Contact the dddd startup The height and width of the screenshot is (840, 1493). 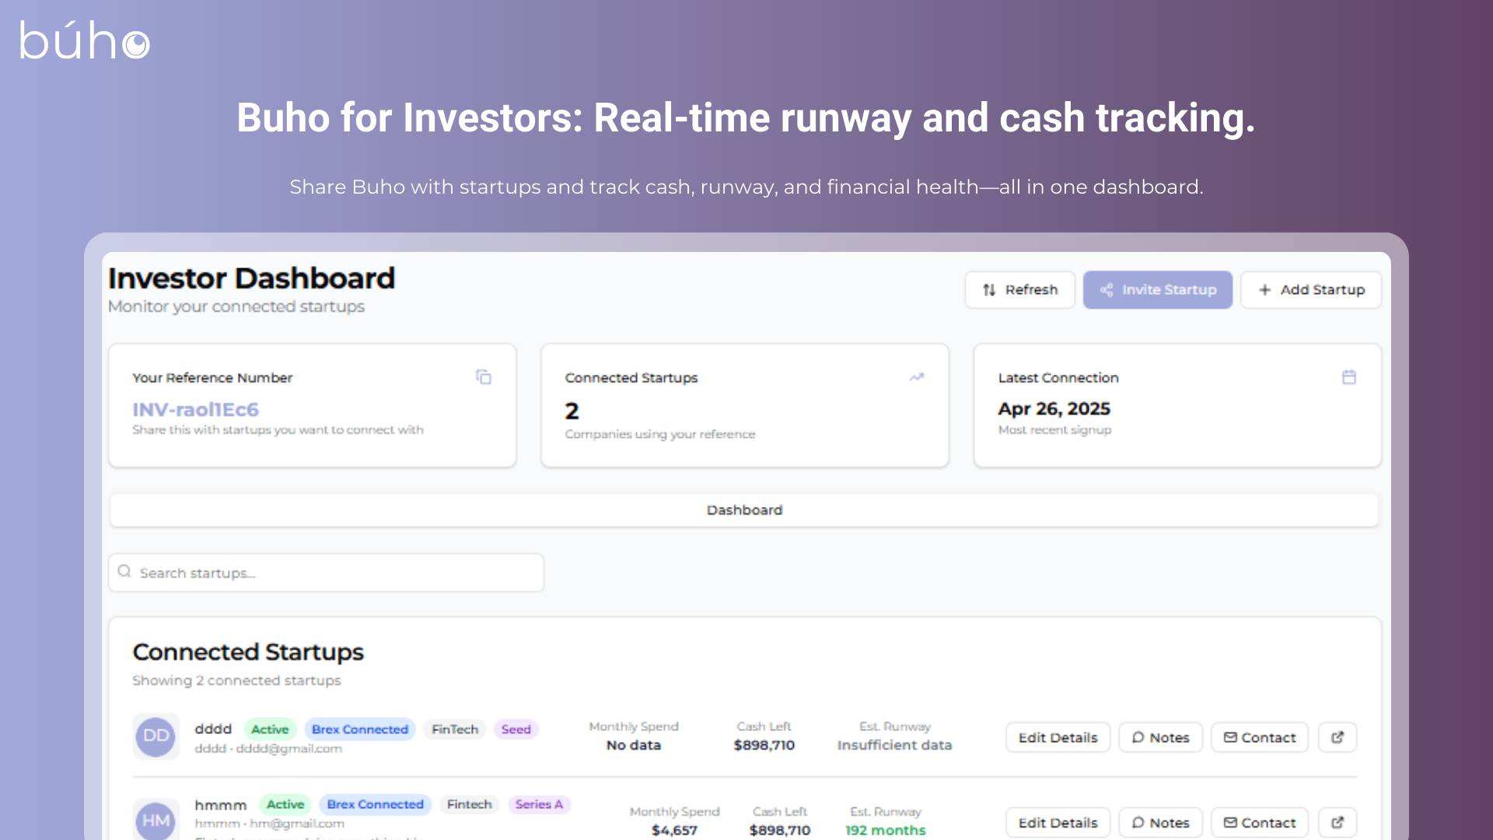[1260, 737]
